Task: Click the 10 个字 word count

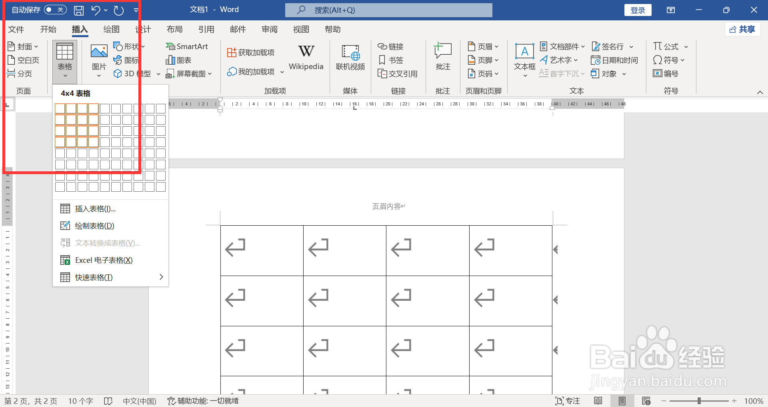Action: click(x=80, y=401)
